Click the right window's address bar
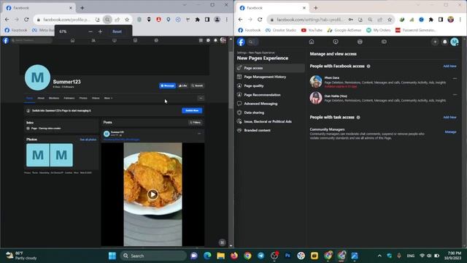 click(x=309, y=20)
